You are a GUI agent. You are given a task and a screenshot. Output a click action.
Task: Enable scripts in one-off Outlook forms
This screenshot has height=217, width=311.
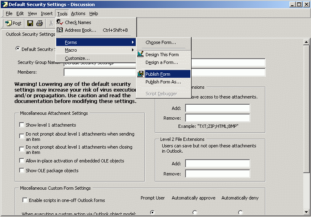tap(25, 200)
